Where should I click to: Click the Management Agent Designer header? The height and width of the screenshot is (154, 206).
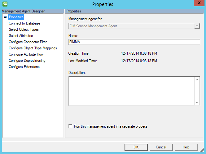33,11
